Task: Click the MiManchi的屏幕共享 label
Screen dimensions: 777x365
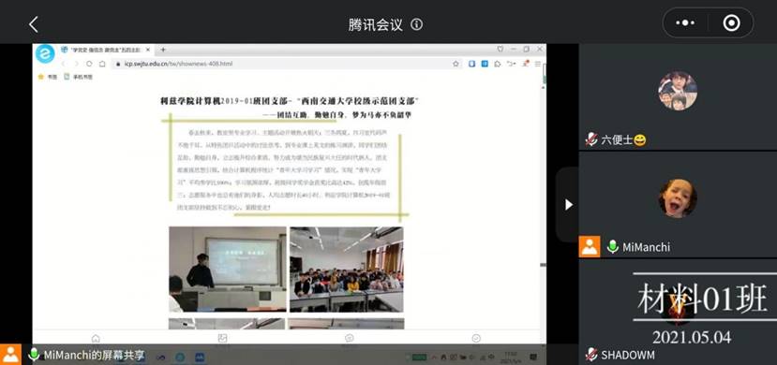Action: [94, 355]
